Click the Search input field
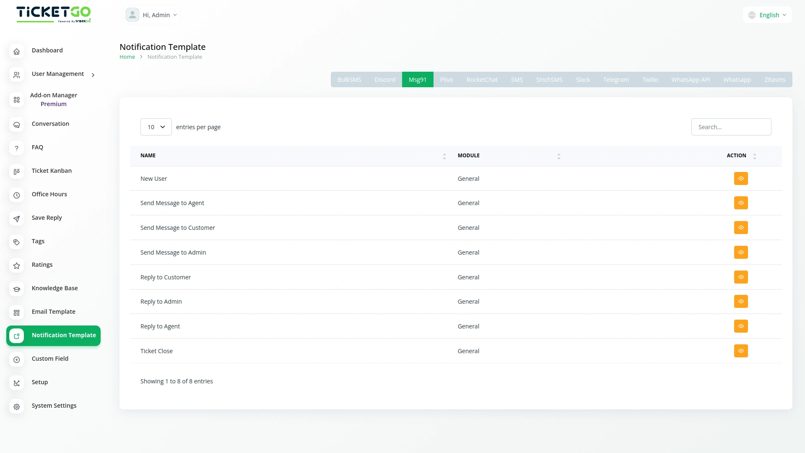Screen dimensions: 805x453 click(x=731, y=127)
